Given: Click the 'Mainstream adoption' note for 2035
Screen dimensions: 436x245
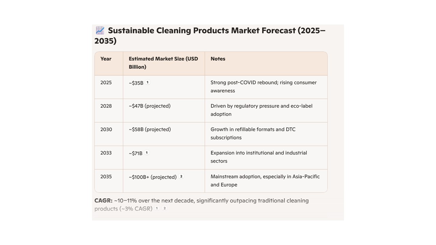Looking at the screenshot, I should (x=265, y=181).
